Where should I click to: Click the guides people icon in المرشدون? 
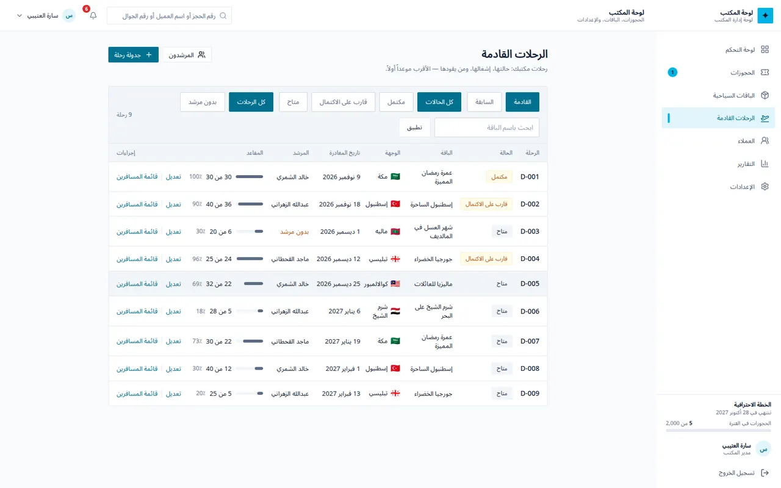pyautogui.click(x=201, y=55)
